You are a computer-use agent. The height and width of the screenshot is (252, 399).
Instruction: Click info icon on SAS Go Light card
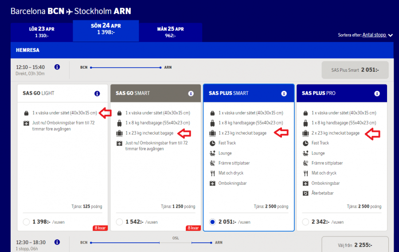pos(97,93)
